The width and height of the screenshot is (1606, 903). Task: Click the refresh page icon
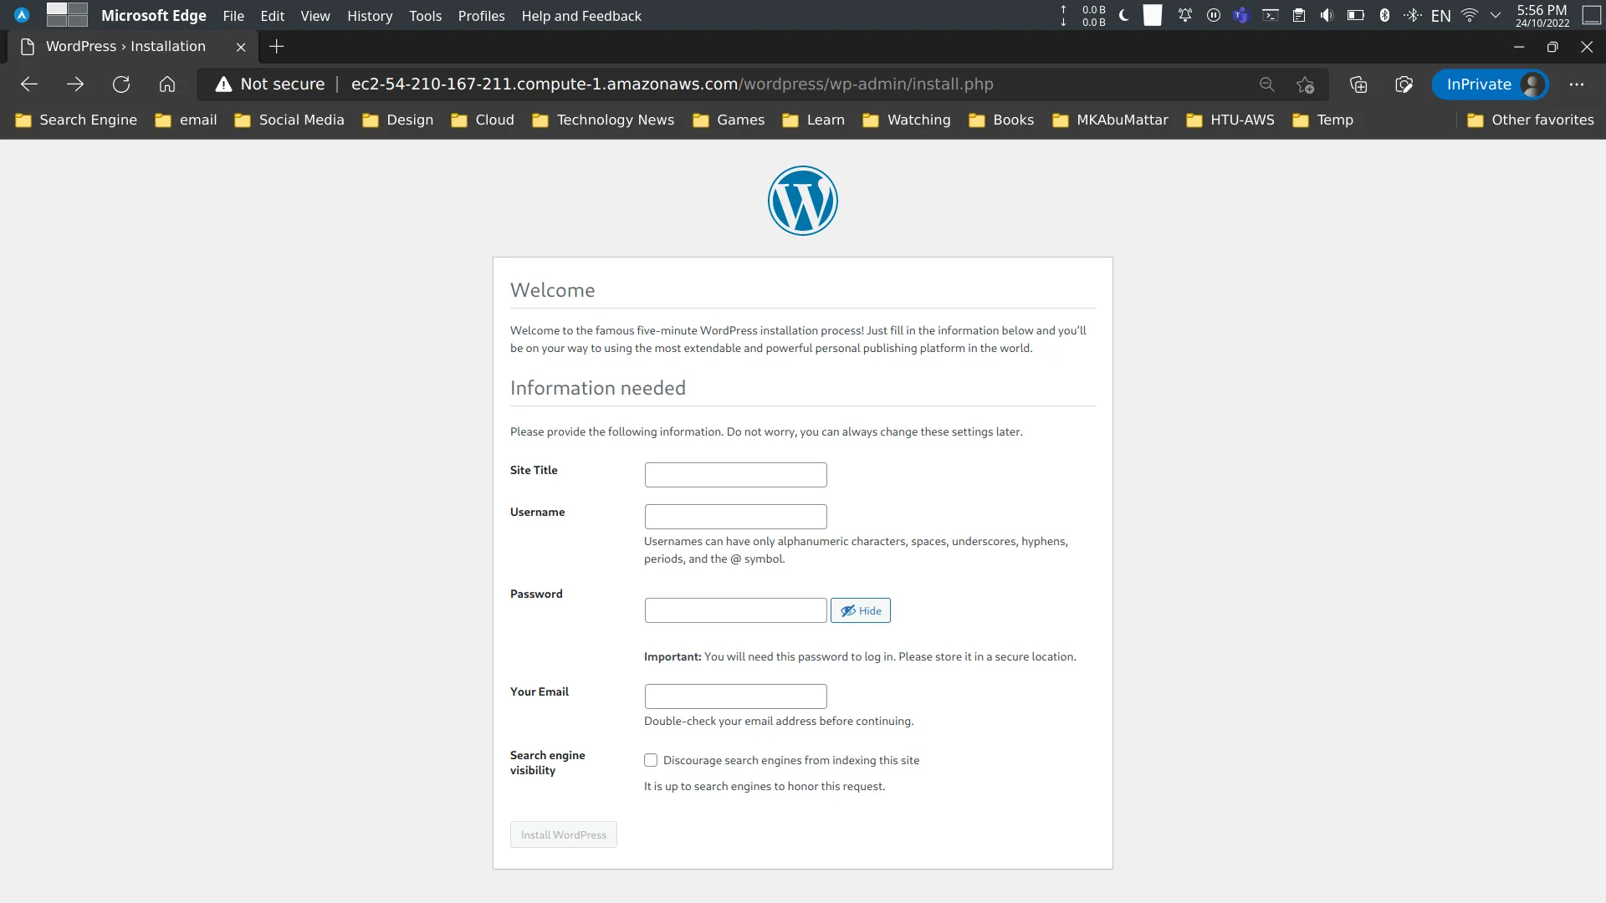tap(120, 84)
